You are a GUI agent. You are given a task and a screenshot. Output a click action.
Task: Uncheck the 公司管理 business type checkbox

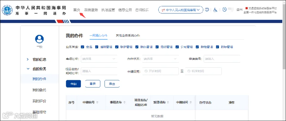point(177,47)
